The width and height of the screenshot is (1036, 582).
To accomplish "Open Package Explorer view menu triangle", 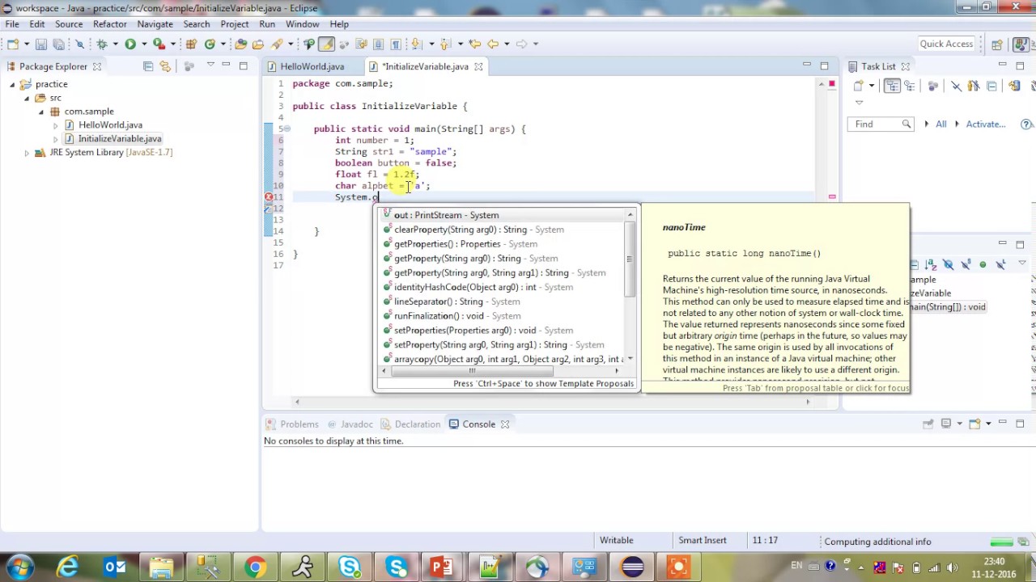I will [x=210, y=65].
